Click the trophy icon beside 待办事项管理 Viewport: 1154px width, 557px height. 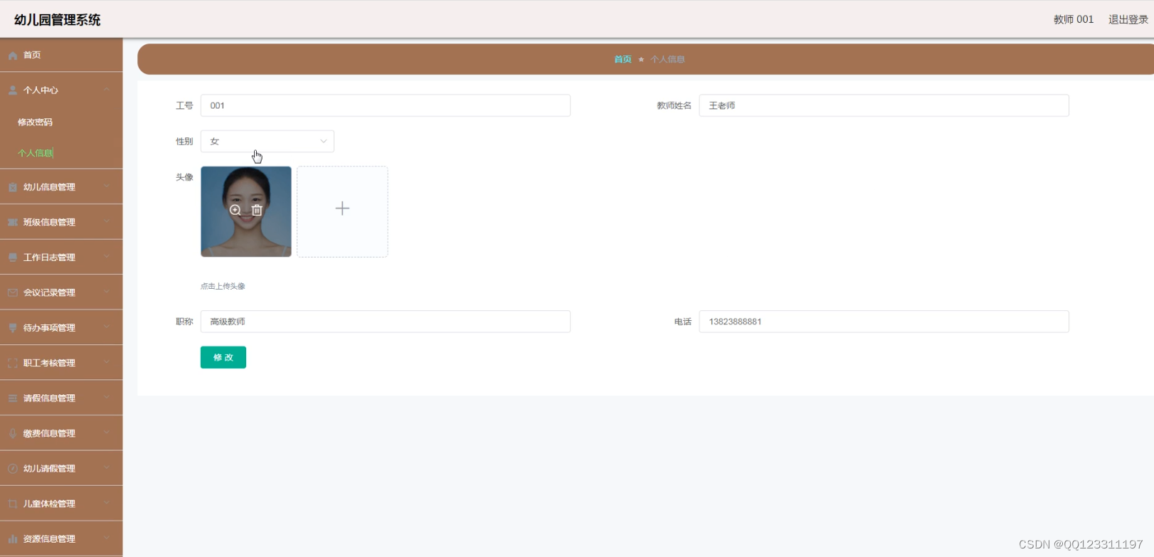pos(13,328)
